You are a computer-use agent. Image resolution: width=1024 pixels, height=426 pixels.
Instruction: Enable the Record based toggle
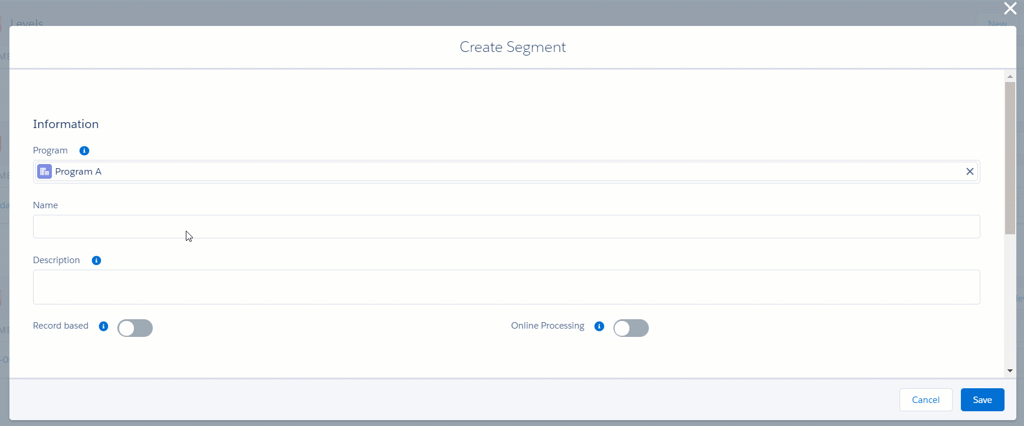(x=135, y=328)
